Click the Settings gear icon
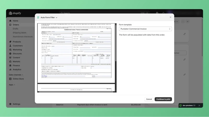This screenshot has height=117, width=209. click(x=10, y=104)
